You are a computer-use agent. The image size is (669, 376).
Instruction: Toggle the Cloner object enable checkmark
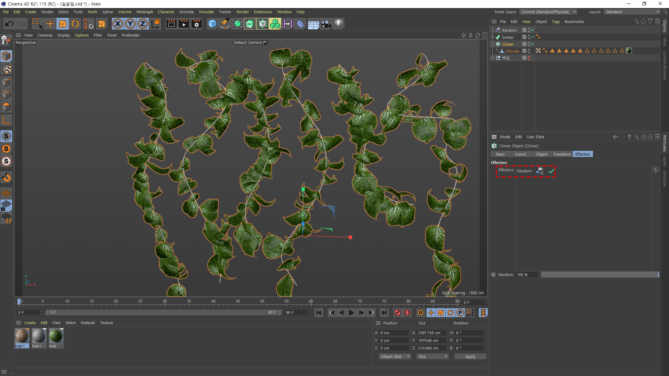click(x=532, y=44)
